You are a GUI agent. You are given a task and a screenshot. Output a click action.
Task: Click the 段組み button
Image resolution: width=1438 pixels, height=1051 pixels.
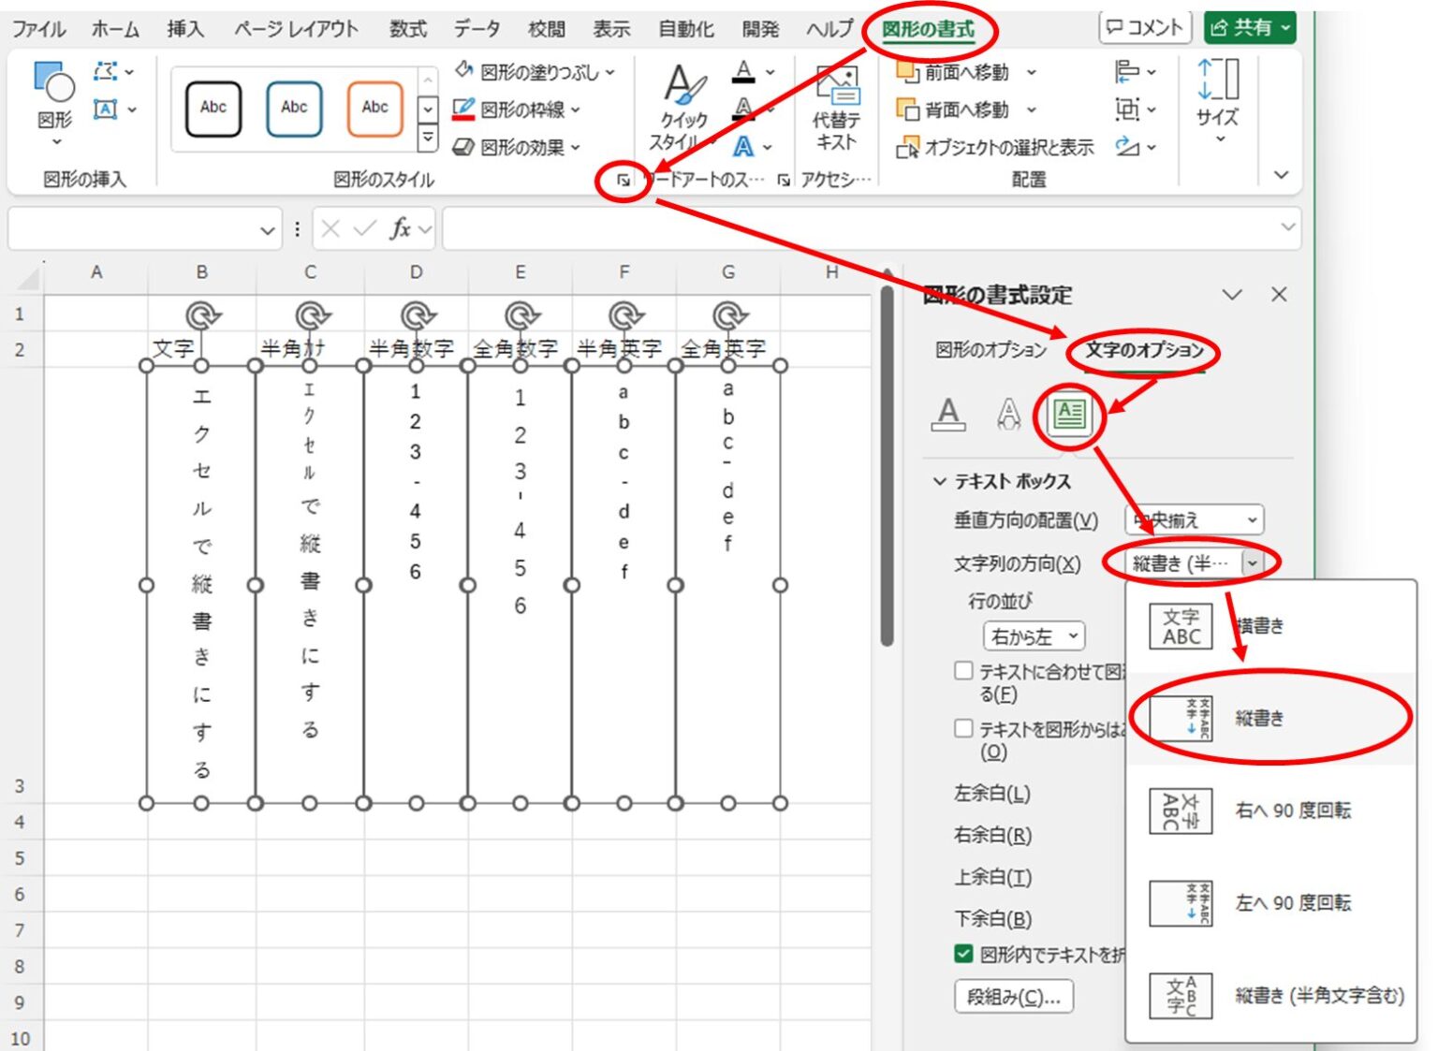1013,997
